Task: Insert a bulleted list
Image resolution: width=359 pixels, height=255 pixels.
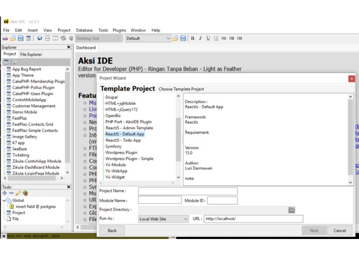Action: click(216, 38)
